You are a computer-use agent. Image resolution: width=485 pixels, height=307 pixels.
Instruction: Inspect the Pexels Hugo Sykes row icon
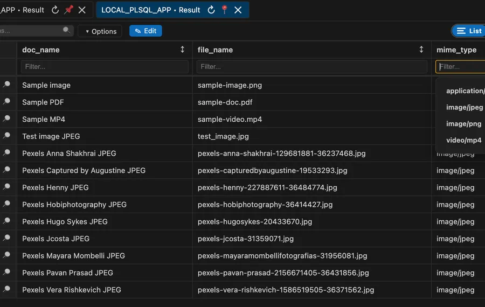click(x=6, y=221)
